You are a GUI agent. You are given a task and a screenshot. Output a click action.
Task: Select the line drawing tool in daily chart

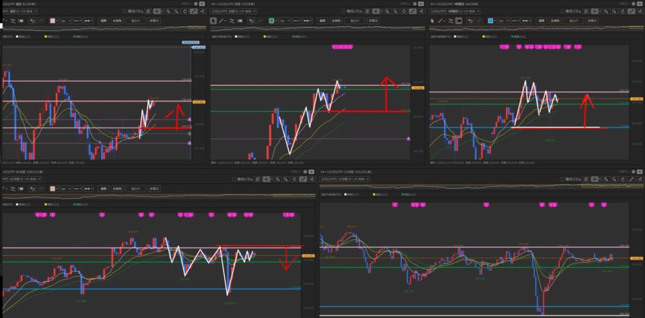point(220,21)
